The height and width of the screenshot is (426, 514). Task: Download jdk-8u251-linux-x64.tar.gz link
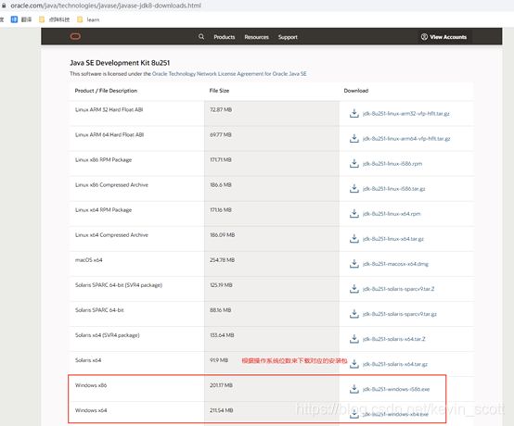(393, 239)
